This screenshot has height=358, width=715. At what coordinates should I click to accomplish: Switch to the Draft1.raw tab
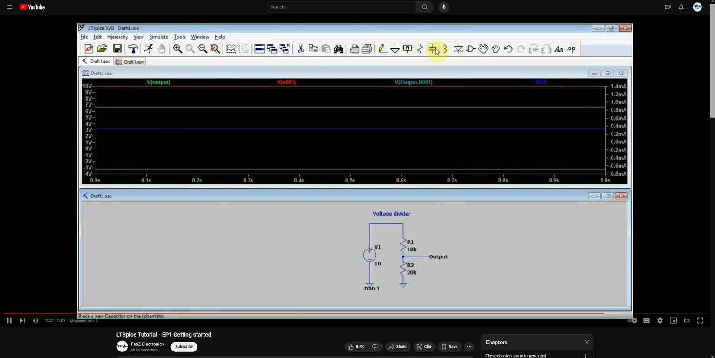130,61
